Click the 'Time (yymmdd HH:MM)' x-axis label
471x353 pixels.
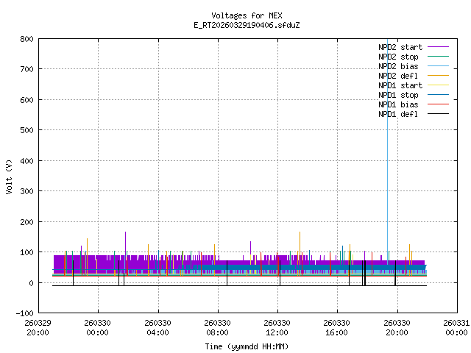247,346
